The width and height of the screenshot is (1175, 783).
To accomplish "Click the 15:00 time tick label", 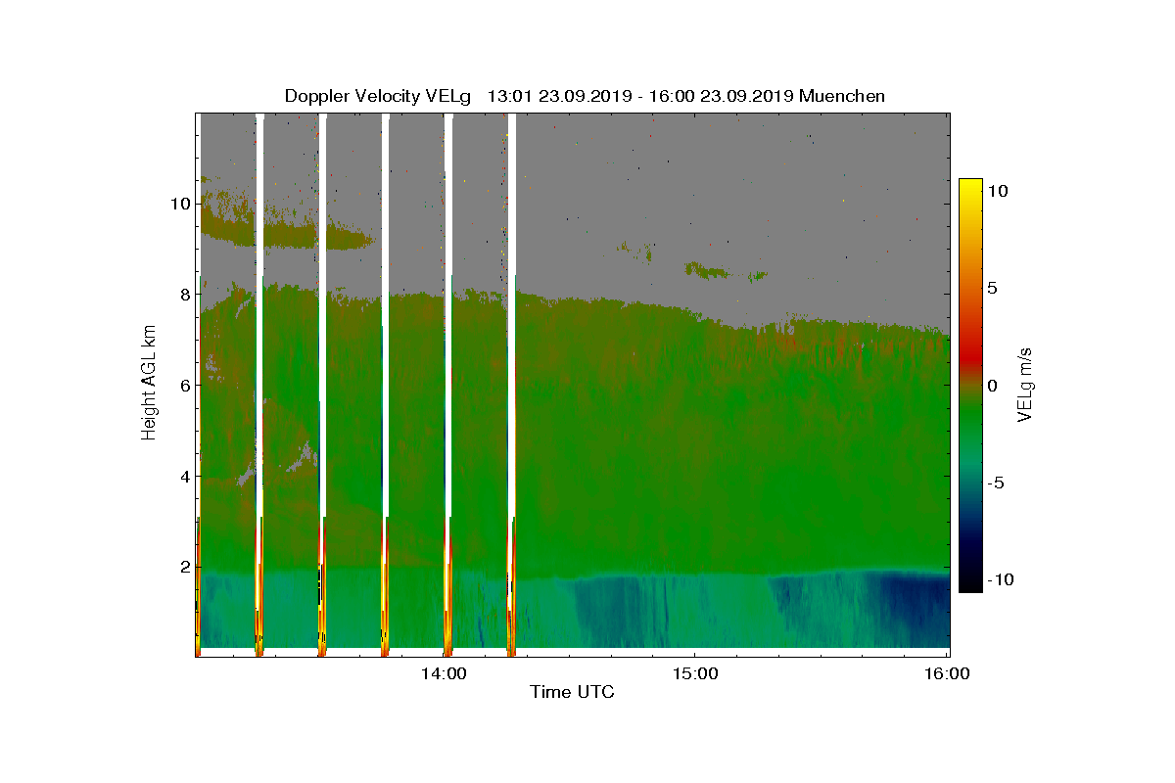I will tap(695, 674).
